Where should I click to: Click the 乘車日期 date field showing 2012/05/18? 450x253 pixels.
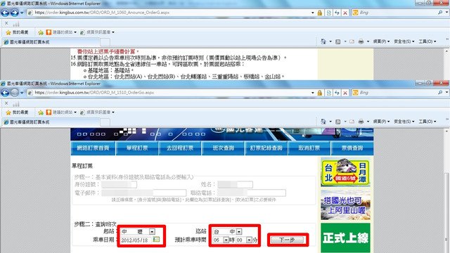click(136, 240)
